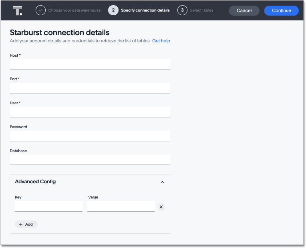The image size is (306, 248).
Task: Click the Database text field
Action: 90,160
